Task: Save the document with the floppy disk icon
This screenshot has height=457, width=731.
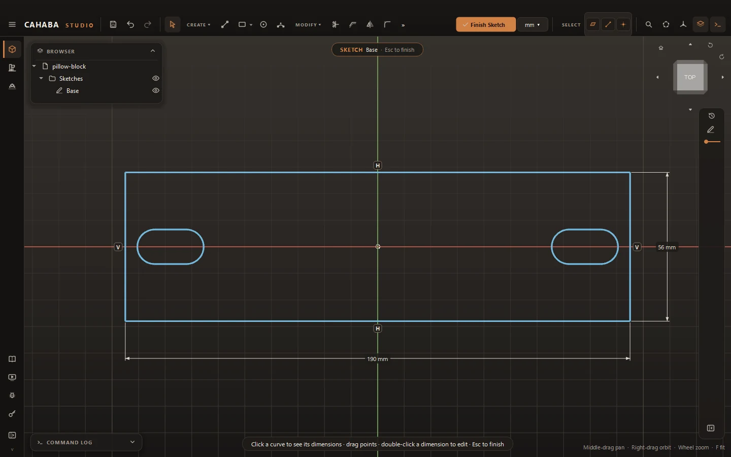Action: coord(113,24)
